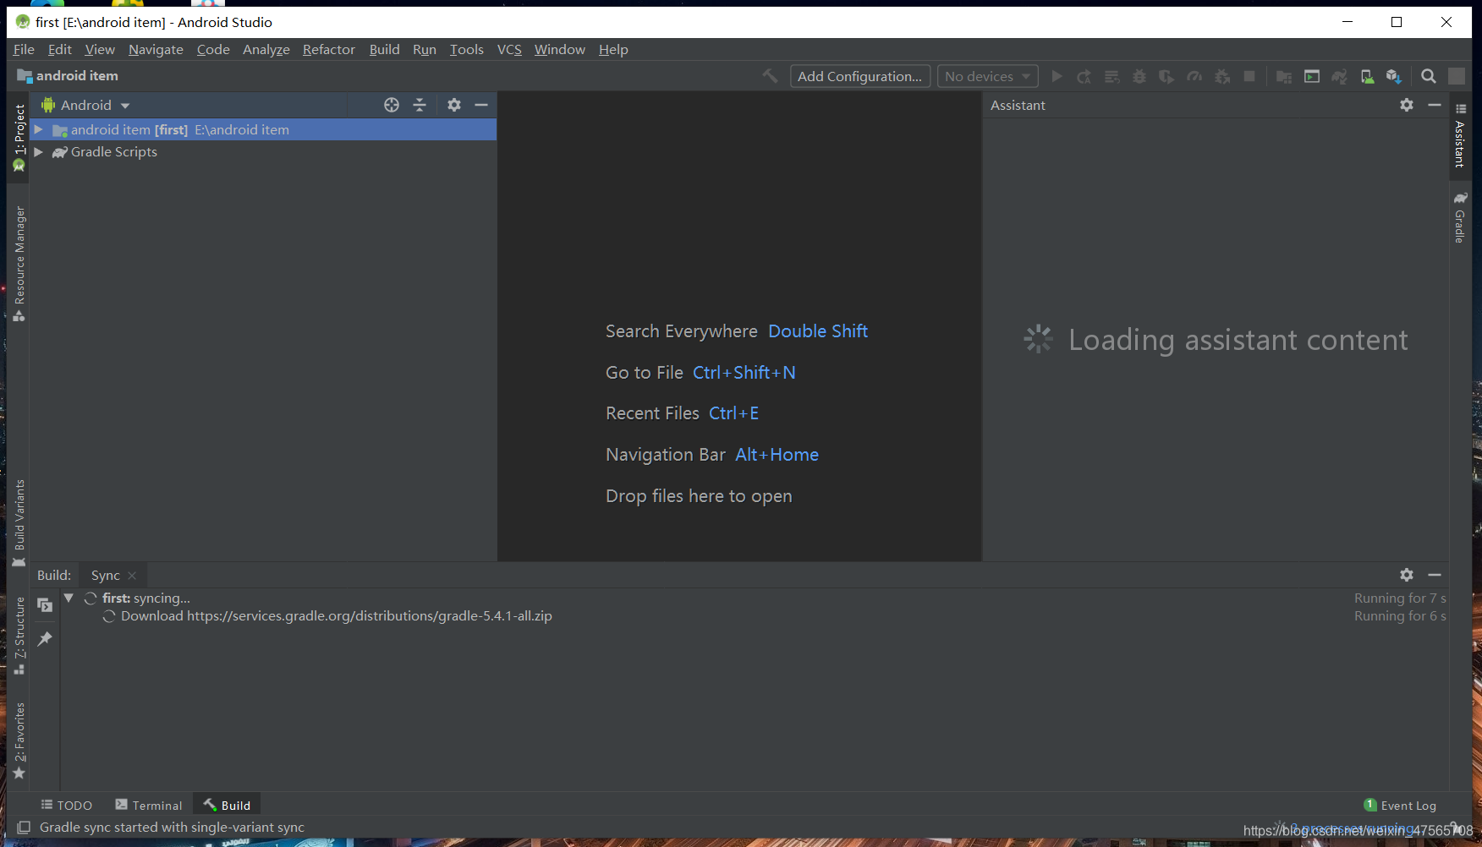Open the SDK Manager icon
The height and width of the screenshot is (847, 1482).
(1394, 76)
